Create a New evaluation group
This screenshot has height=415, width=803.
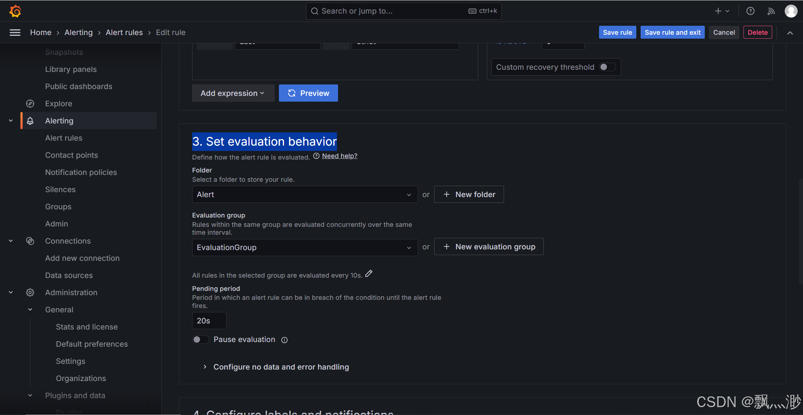tap(489, 247)
